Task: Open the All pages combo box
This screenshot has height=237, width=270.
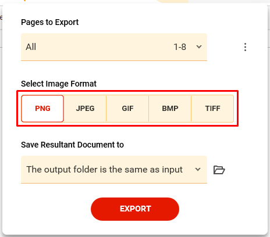Action: (x=114, y=47)
